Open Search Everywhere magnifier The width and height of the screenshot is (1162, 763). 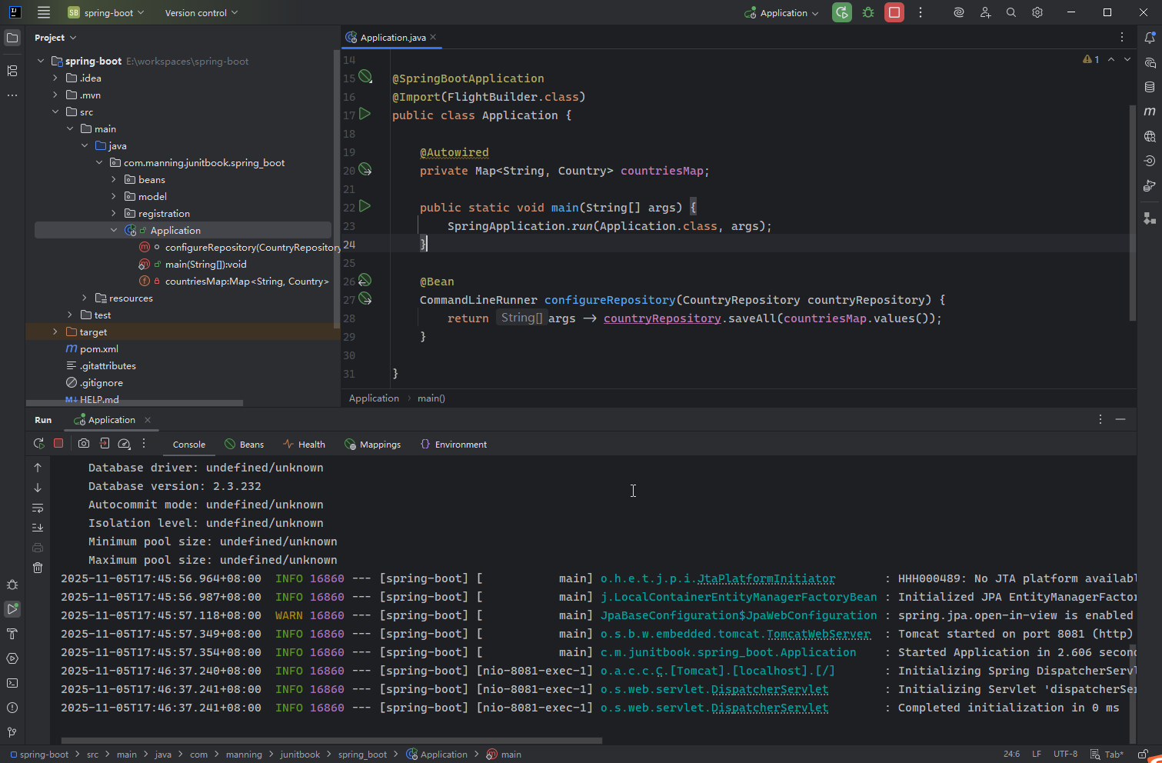1011,12
